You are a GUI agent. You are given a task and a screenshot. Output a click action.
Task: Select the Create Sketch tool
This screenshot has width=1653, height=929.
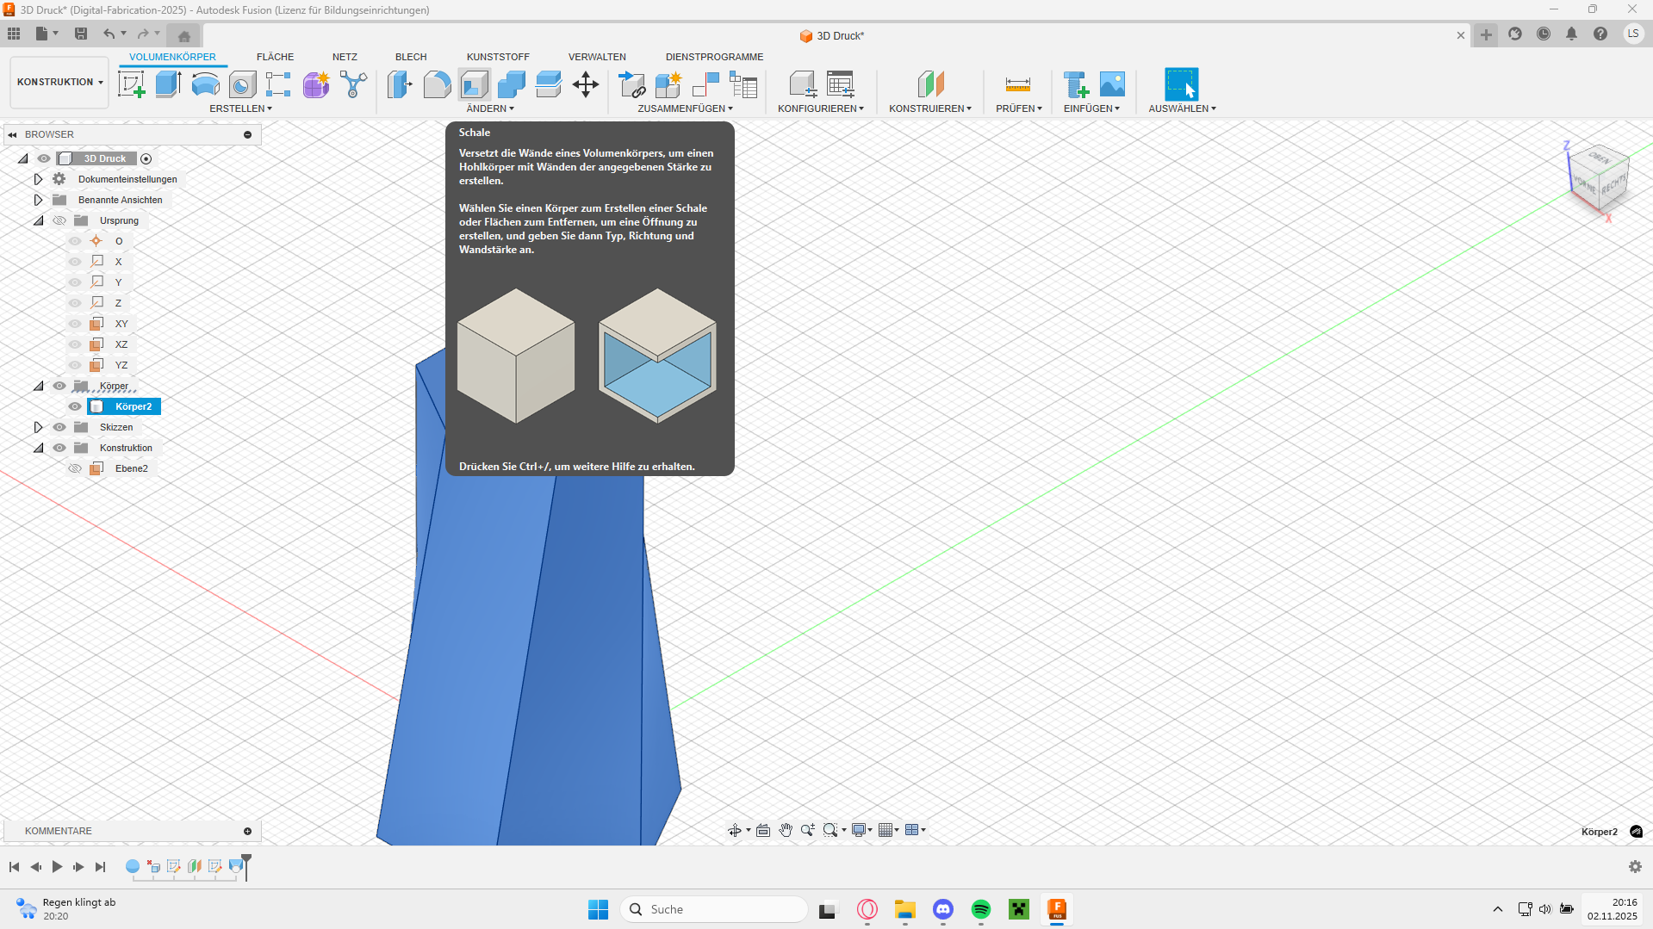tap(131, 84)
